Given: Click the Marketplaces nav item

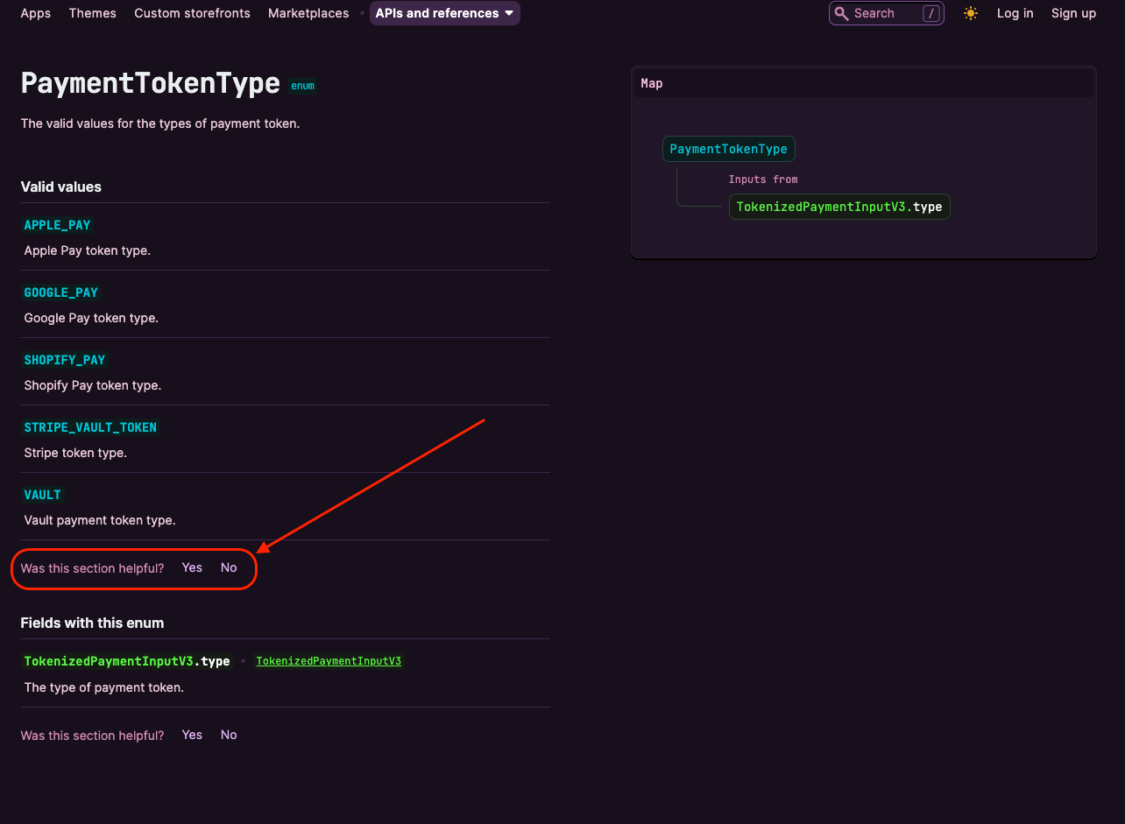Looking at the screenshot, I should click(308, 13).
